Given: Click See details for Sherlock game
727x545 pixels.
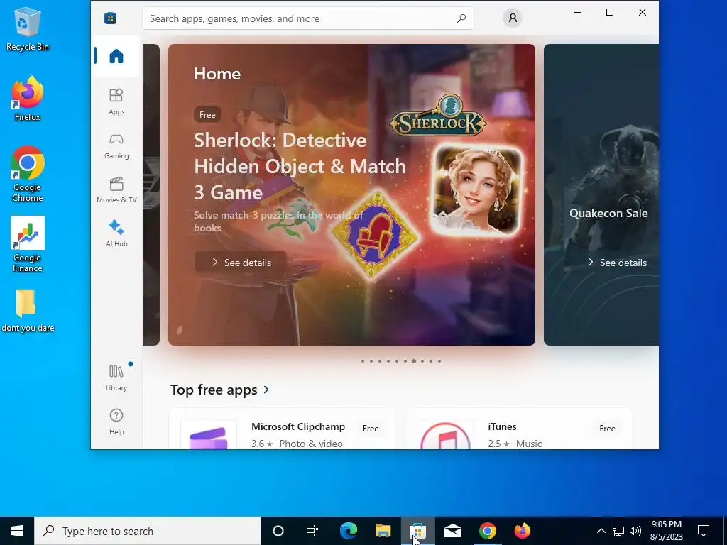Looking at the screenshot, I should 241,263.
